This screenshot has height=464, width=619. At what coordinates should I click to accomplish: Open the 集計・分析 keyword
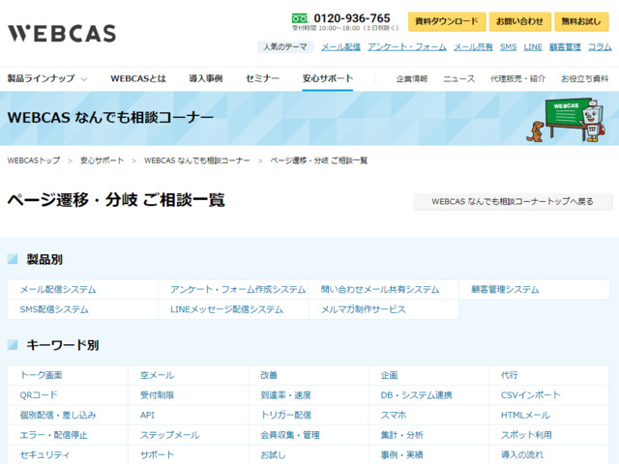(402, 435)
